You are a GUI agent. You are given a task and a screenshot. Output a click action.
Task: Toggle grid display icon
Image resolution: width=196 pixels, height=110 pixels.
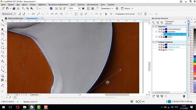click(92, 9)
